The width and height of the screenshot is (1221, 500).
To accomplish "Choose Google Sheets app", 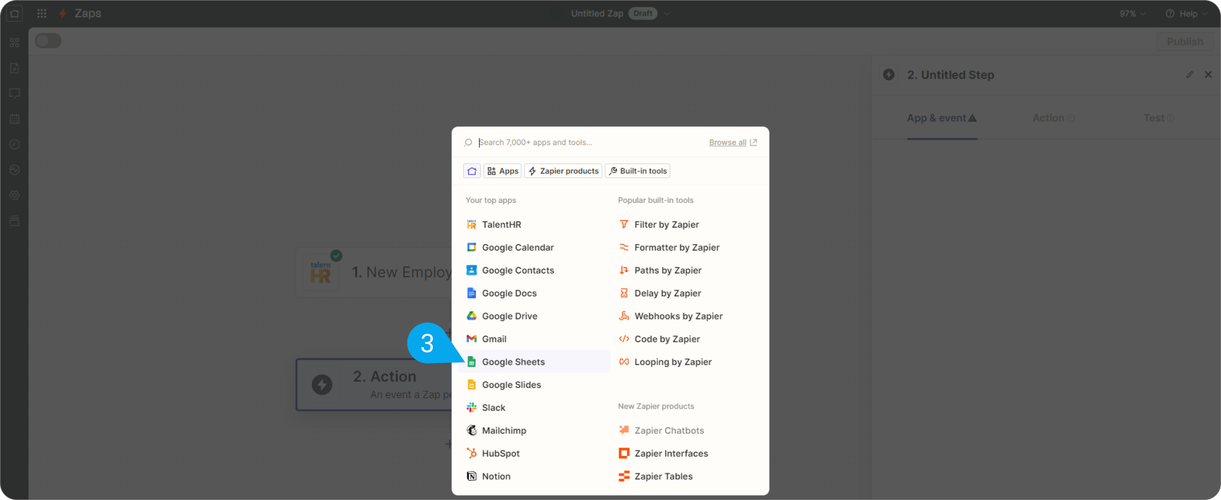I will (x=534, y=361).
